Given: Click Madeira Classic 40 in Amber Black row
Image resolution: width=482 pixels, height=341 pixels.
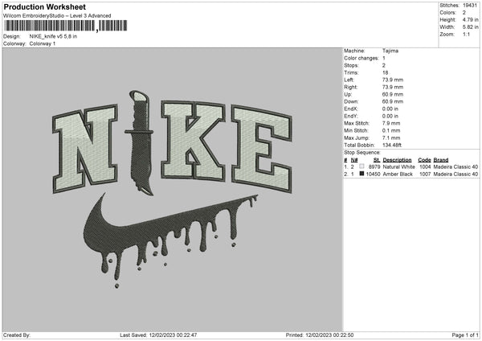Looking at the screenshot, I should point(455,175).
